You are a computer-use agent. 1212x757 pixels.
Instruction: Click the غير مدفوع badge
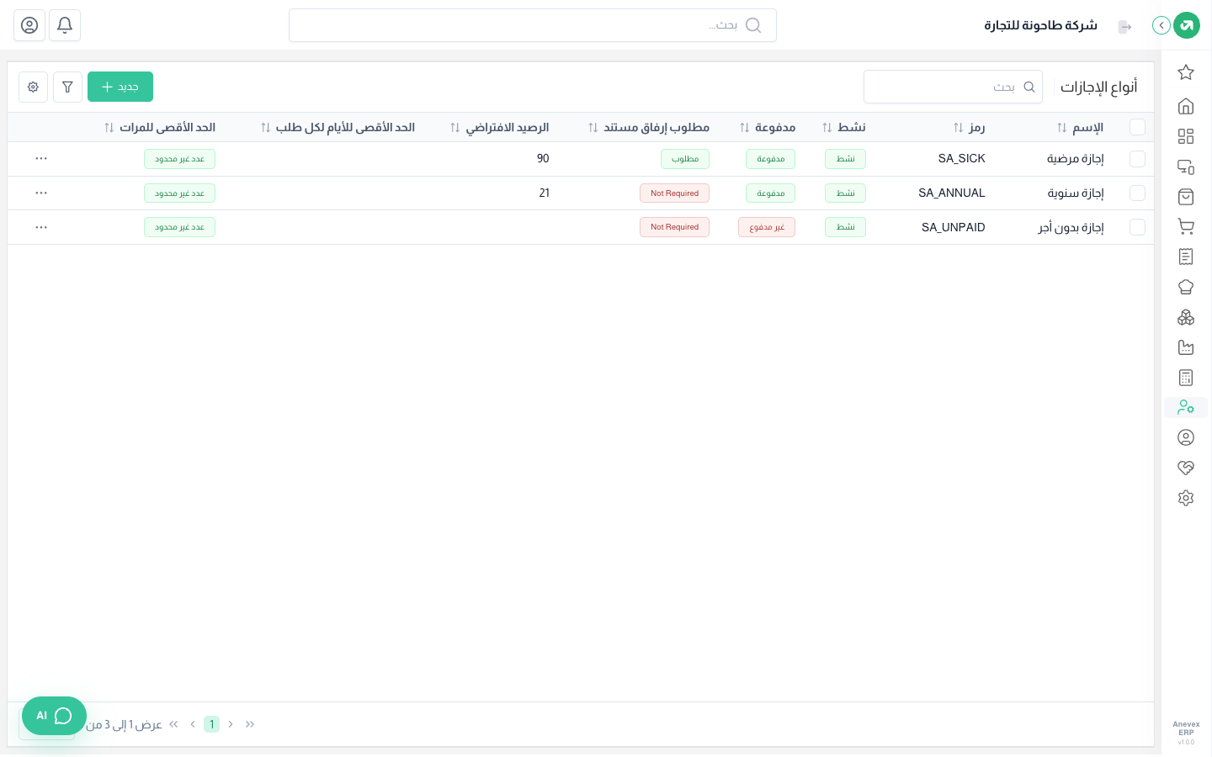click(x=767, y=227)
